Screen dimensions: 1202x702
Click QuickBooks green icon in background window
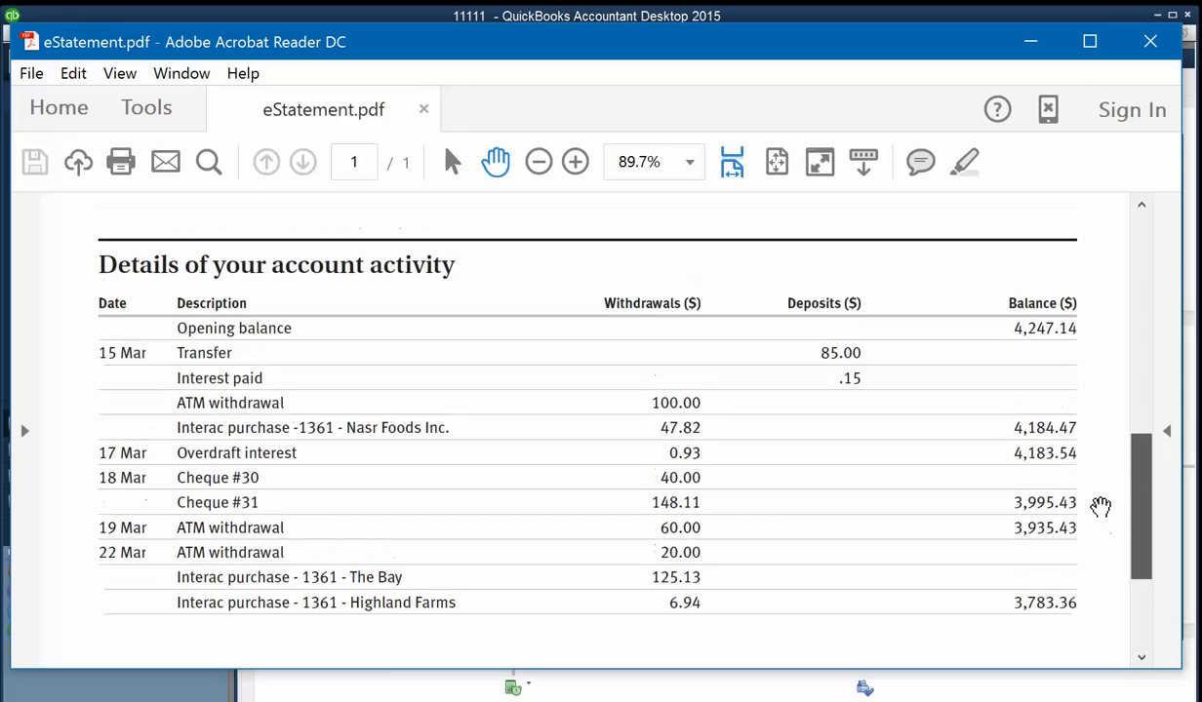pyautogui.click(x=513, y=687)
